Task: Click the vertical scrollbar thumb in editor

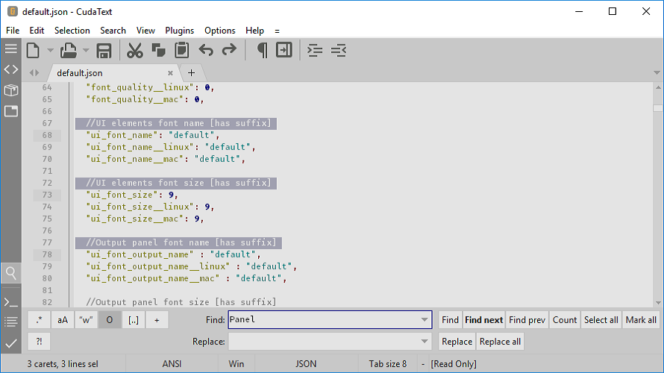Action: point(658,107)
